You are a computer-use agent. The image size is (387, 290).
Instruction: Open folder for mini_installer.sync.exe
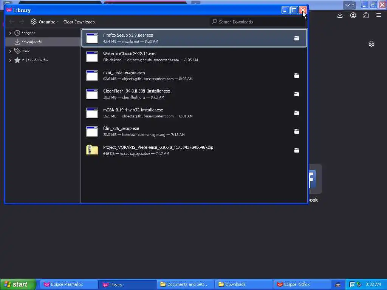(296, 76)
